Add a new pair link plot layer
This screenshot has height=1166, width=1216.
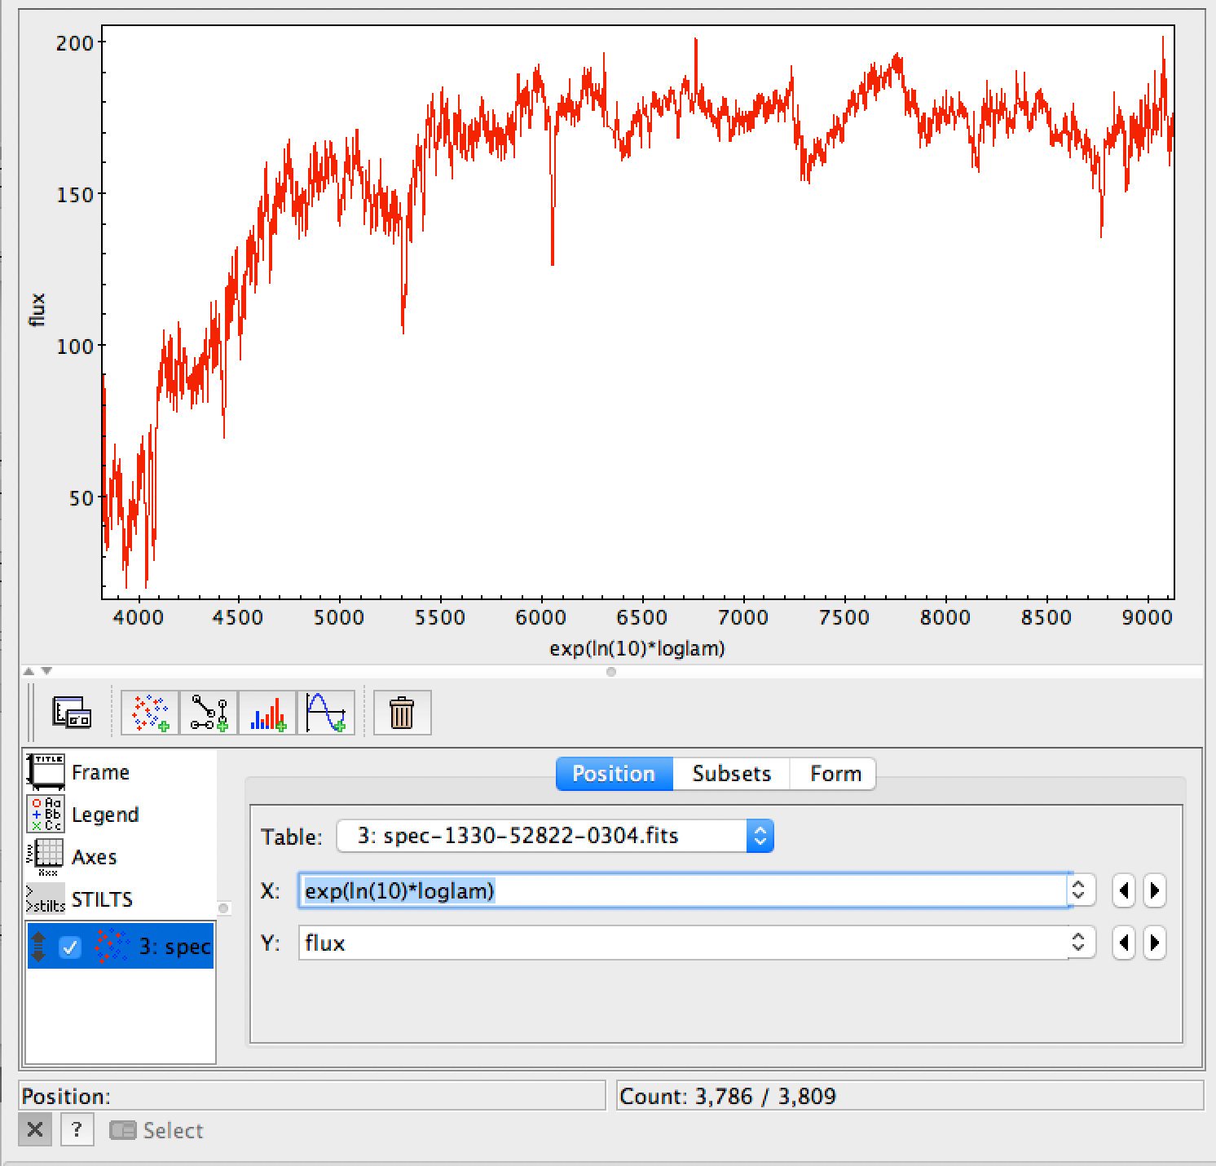209,713
